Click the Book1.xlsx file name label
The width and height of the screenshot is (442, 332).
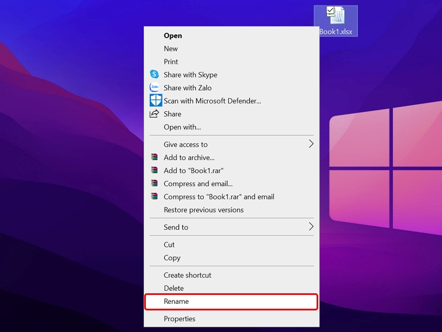point(336,32)
